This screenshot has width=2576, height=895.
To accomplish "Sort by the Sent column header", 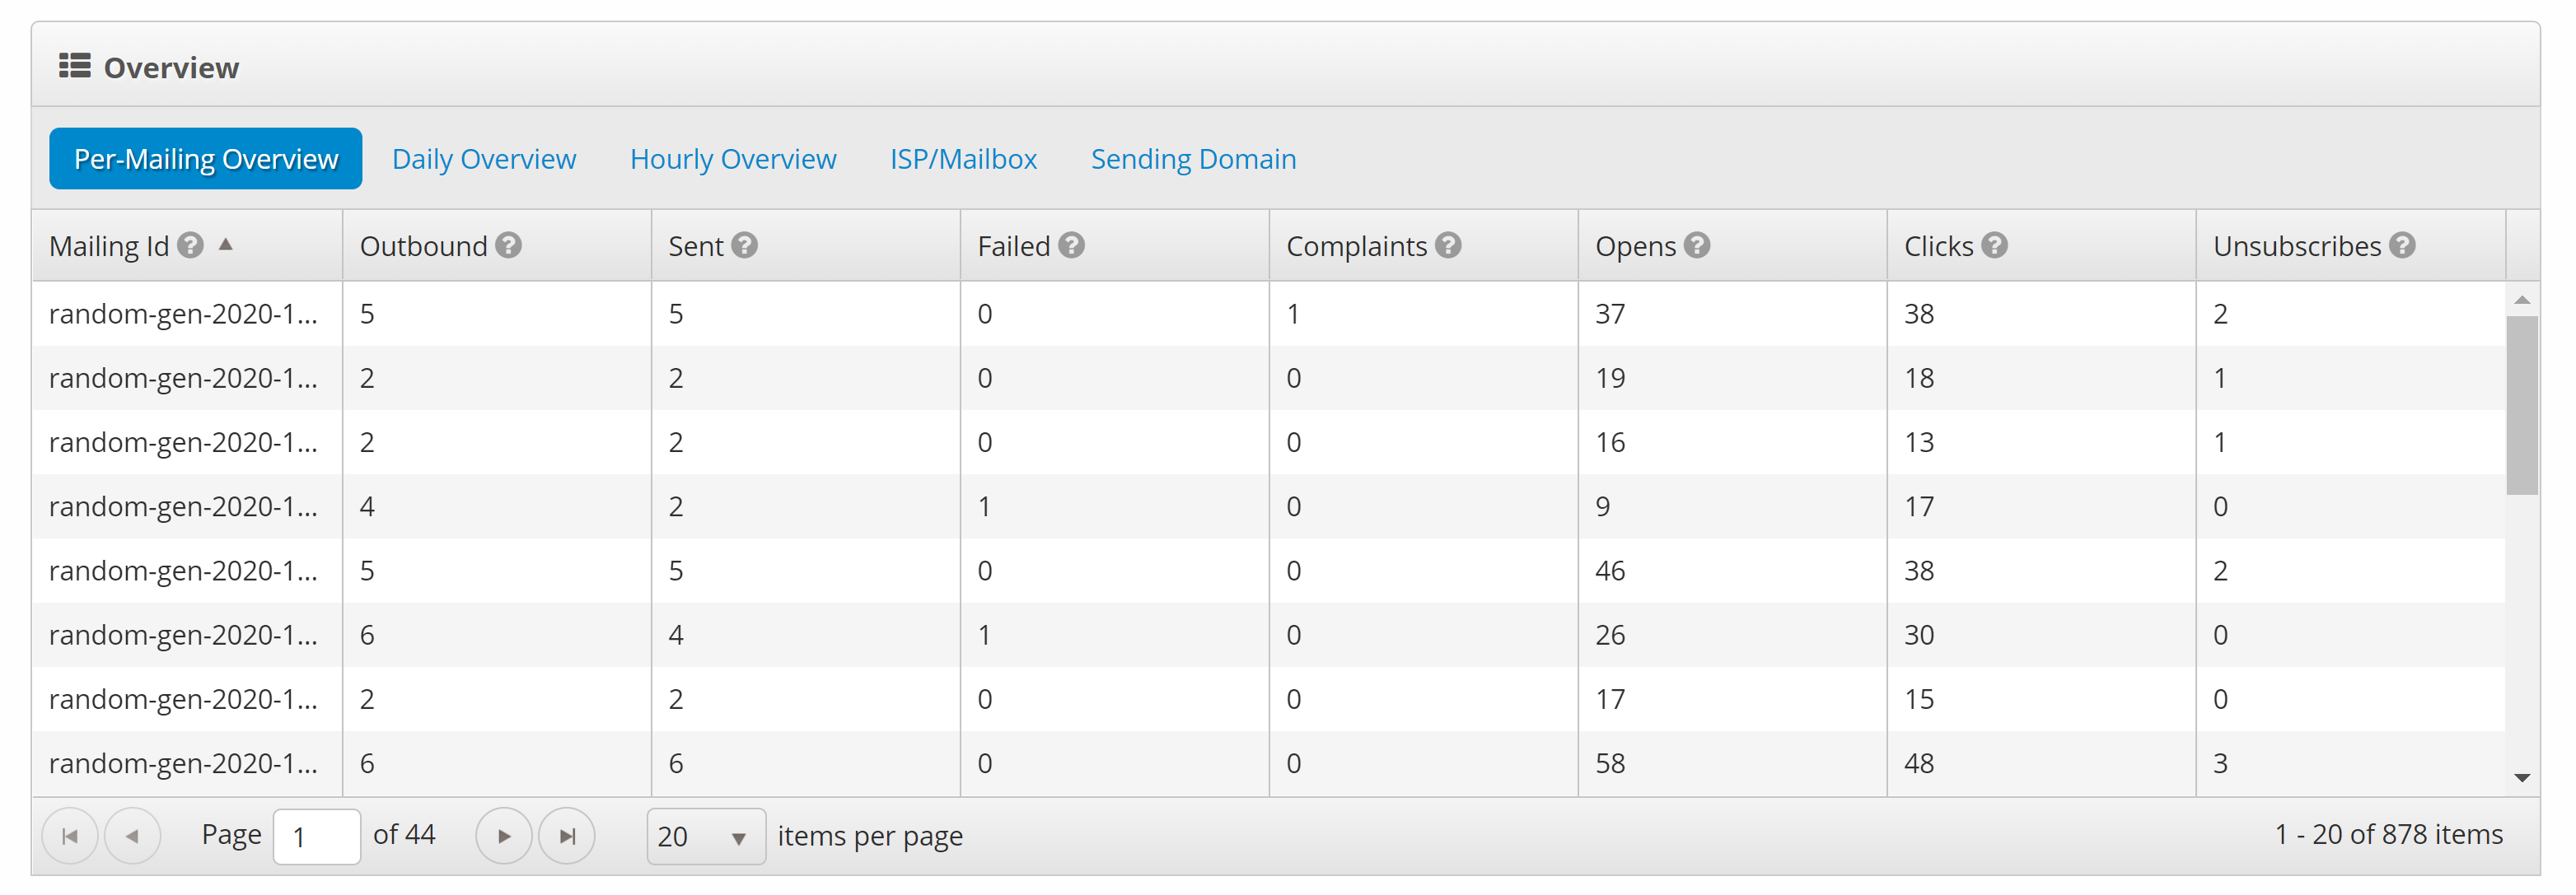I will click(695, 246).
